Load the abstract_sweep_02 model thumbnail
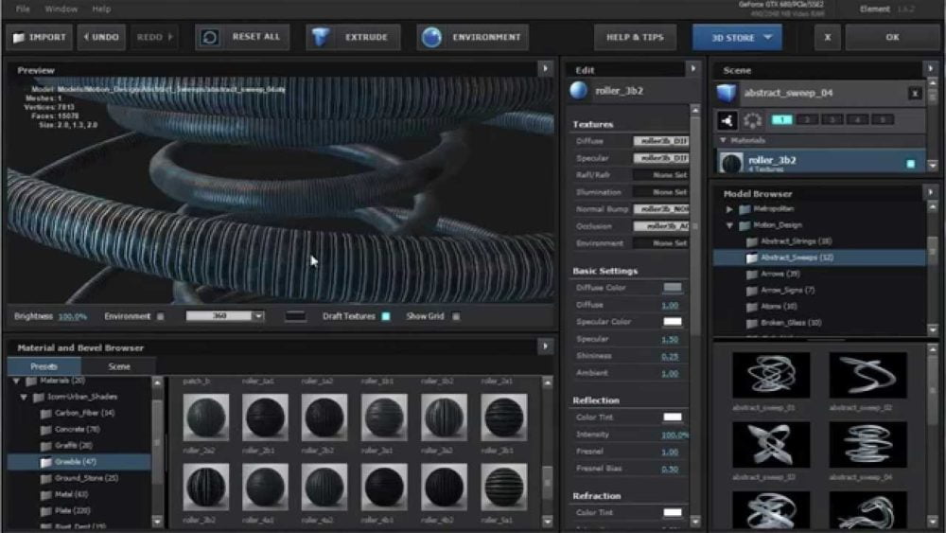Screen dimensions: 946x533 pos(867,375)
